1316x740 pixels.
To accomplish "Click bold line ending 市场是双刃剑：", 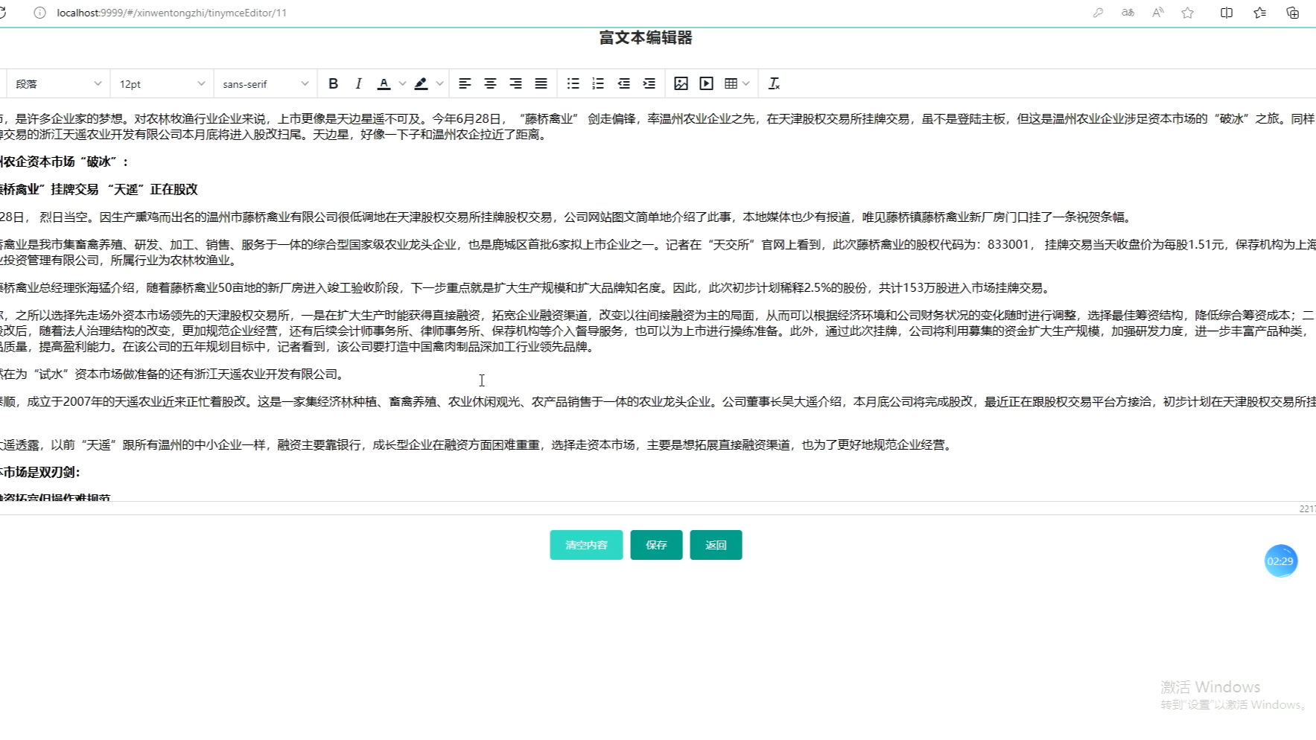I will click(40, 472).
